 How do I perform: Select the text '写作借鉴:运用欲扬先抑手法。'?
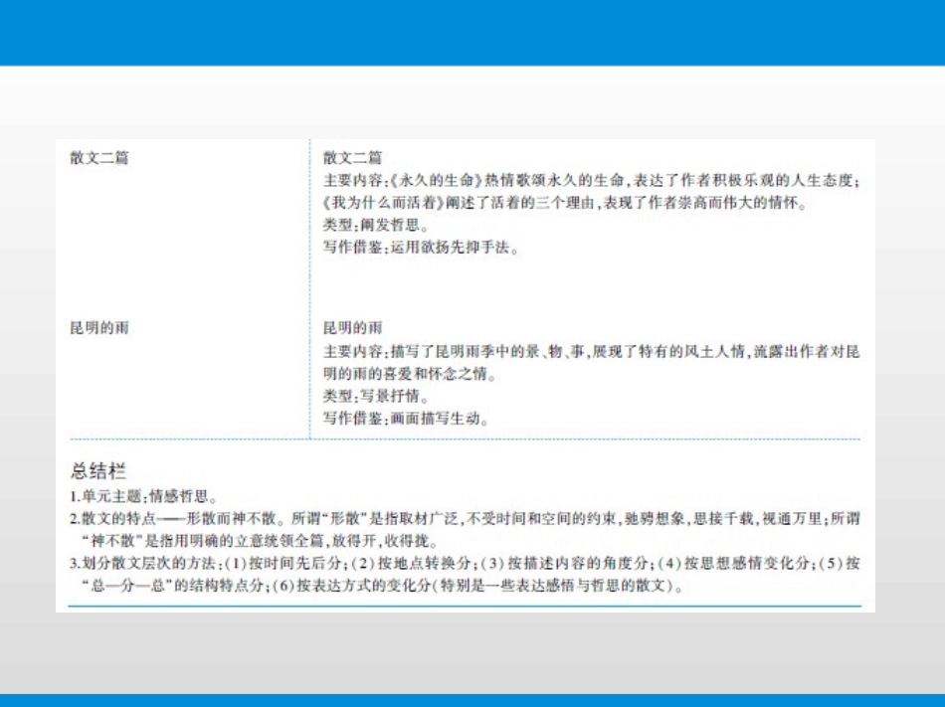[422, 248]
